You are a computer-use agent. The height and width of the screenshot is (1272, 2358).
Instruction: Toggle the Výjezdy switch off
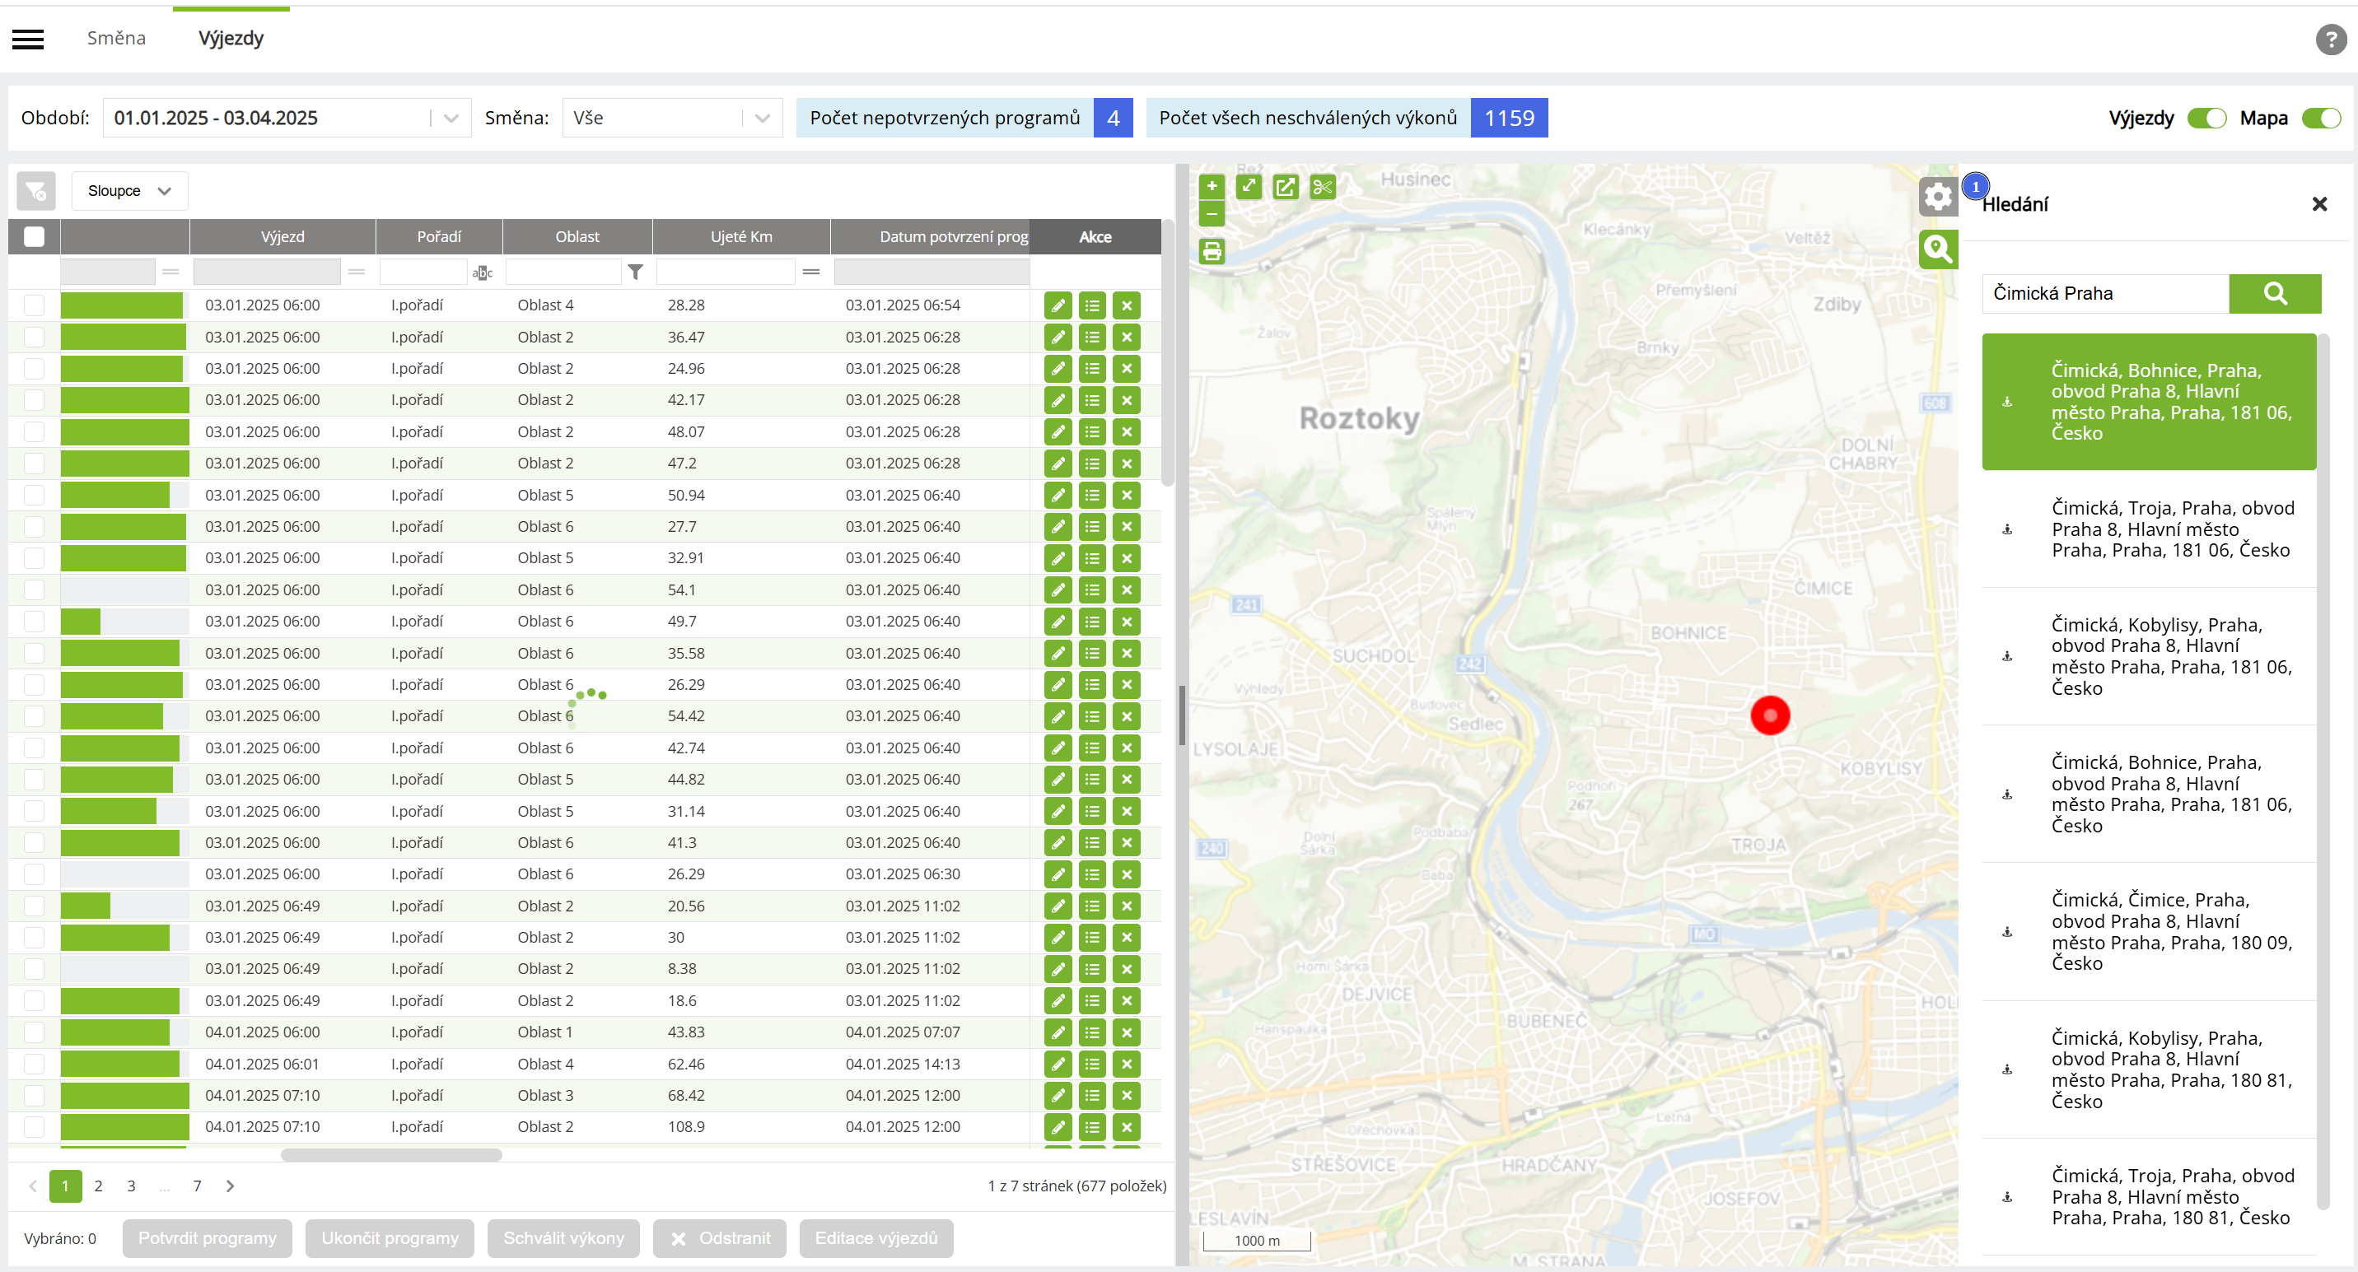2206,118
